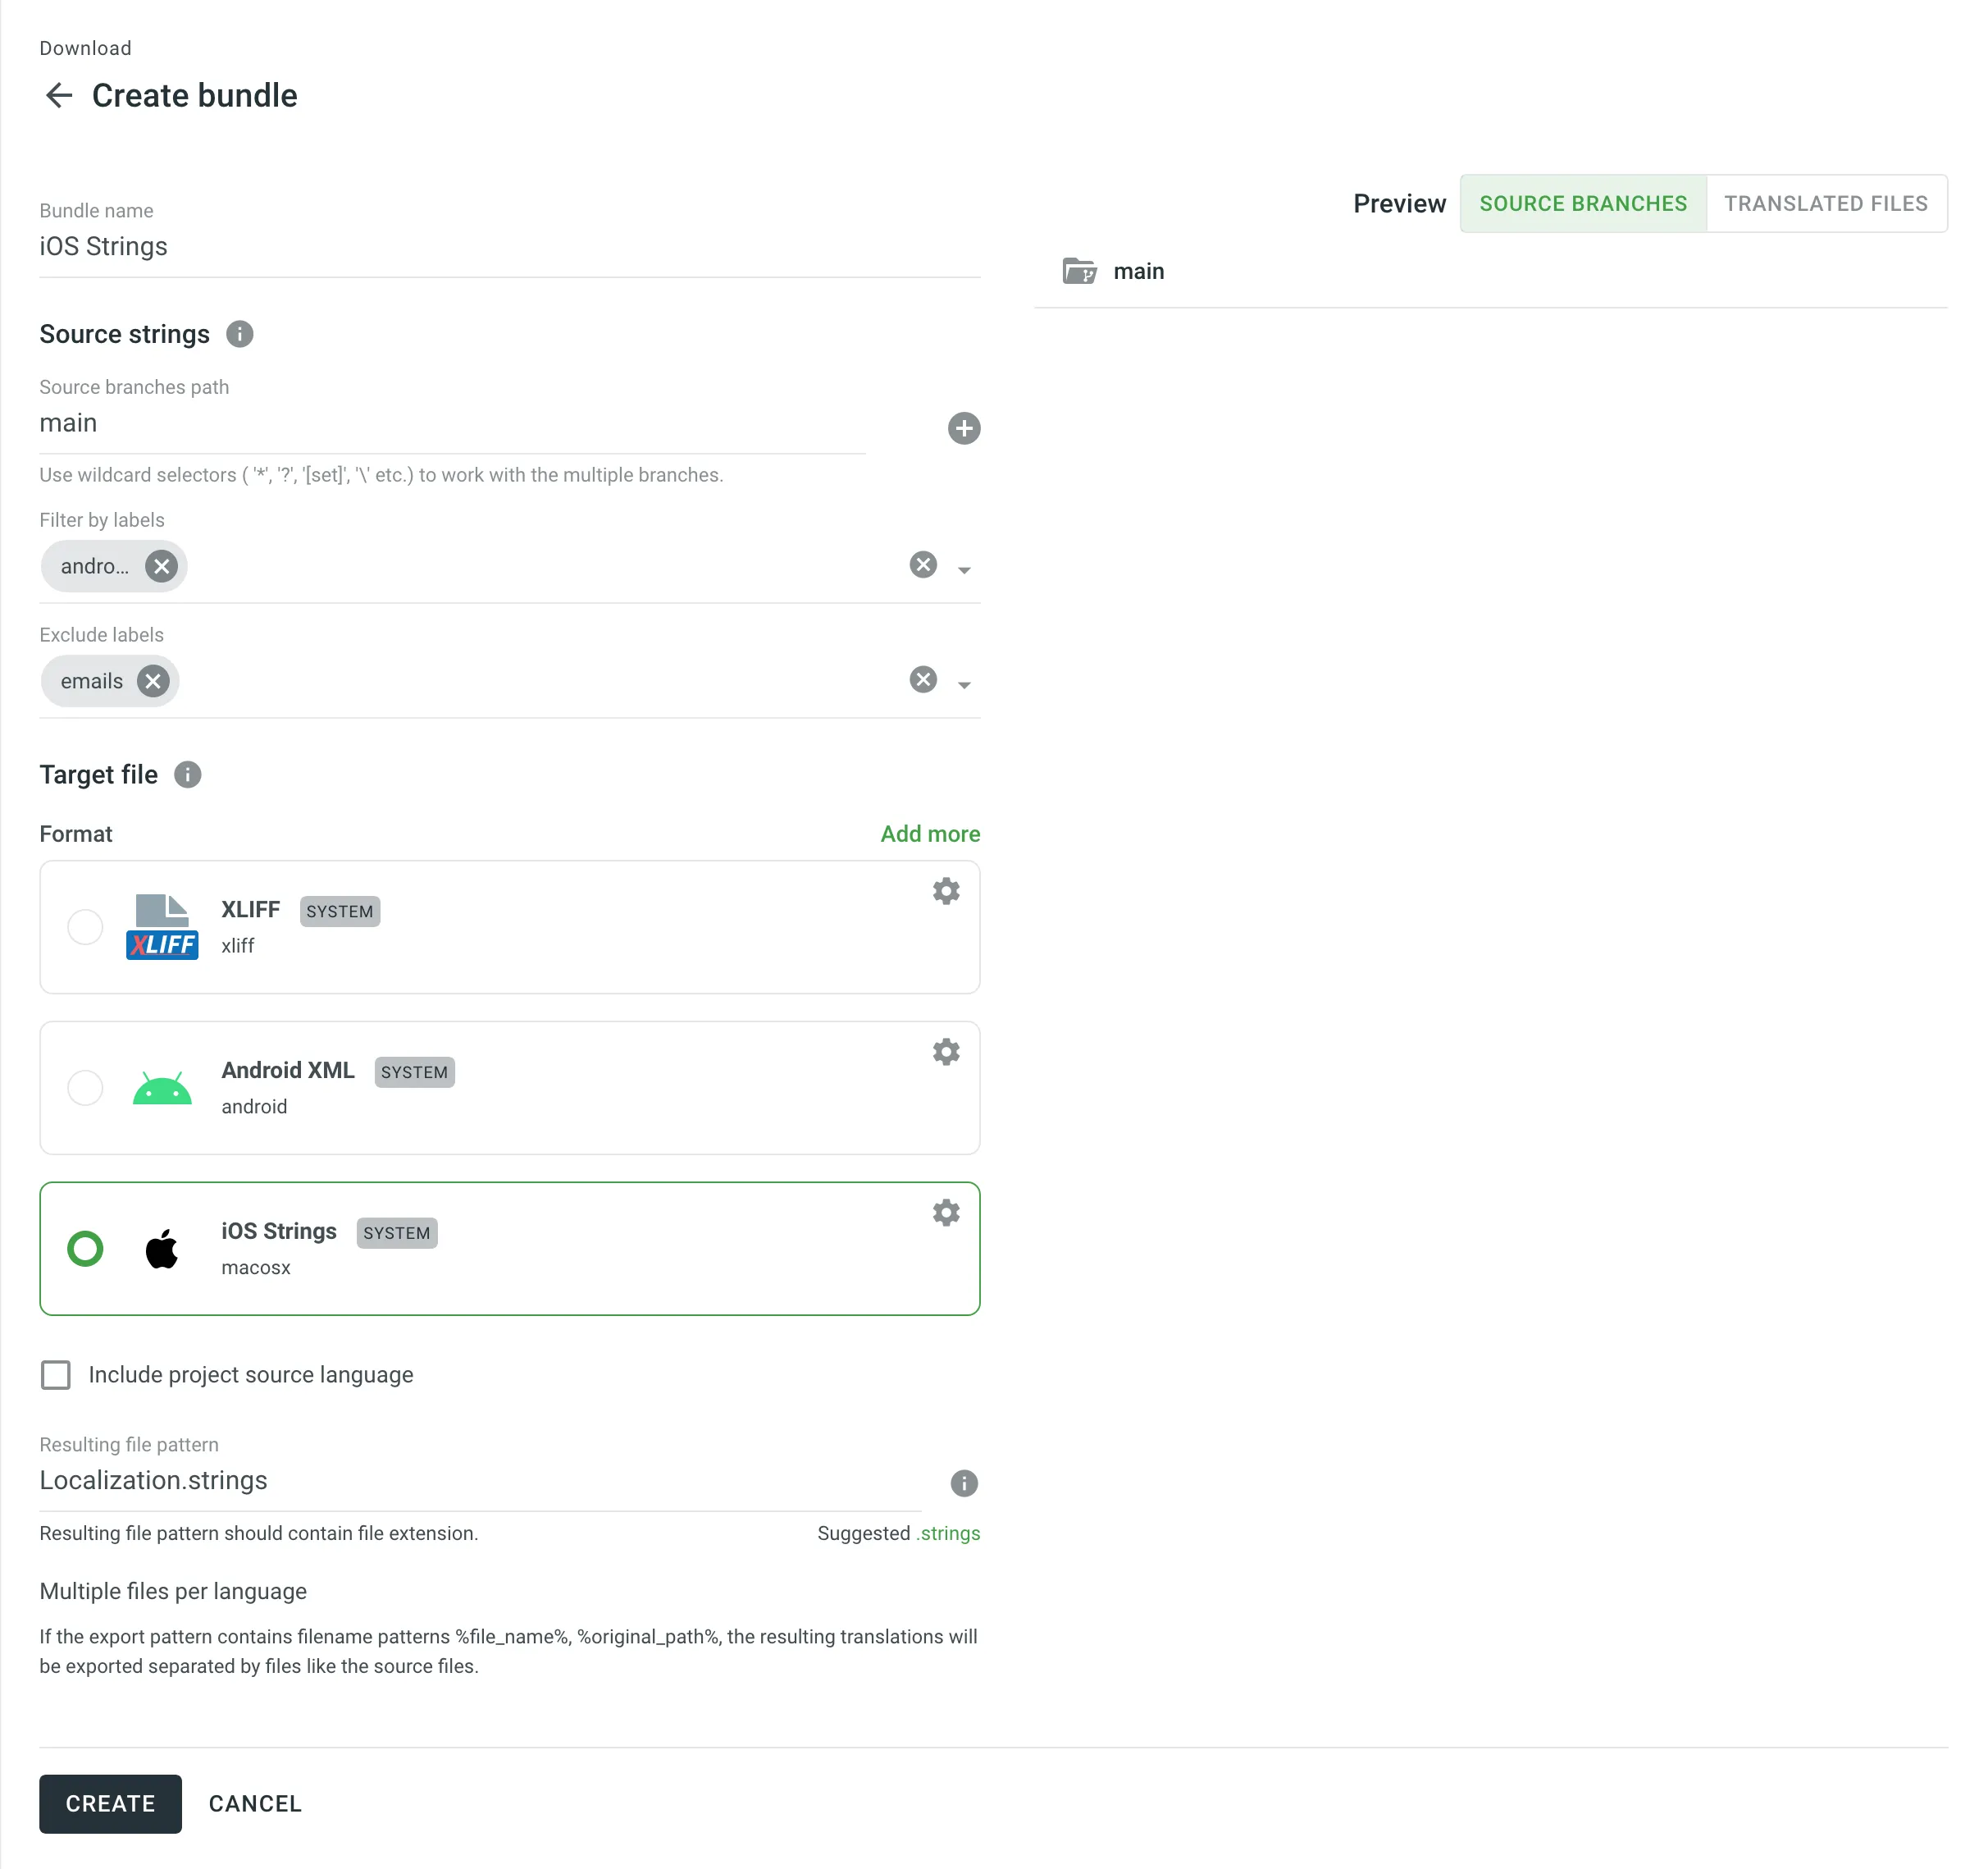Remove the emails exclude label
1988x1869 pixels.
[153, 681]
